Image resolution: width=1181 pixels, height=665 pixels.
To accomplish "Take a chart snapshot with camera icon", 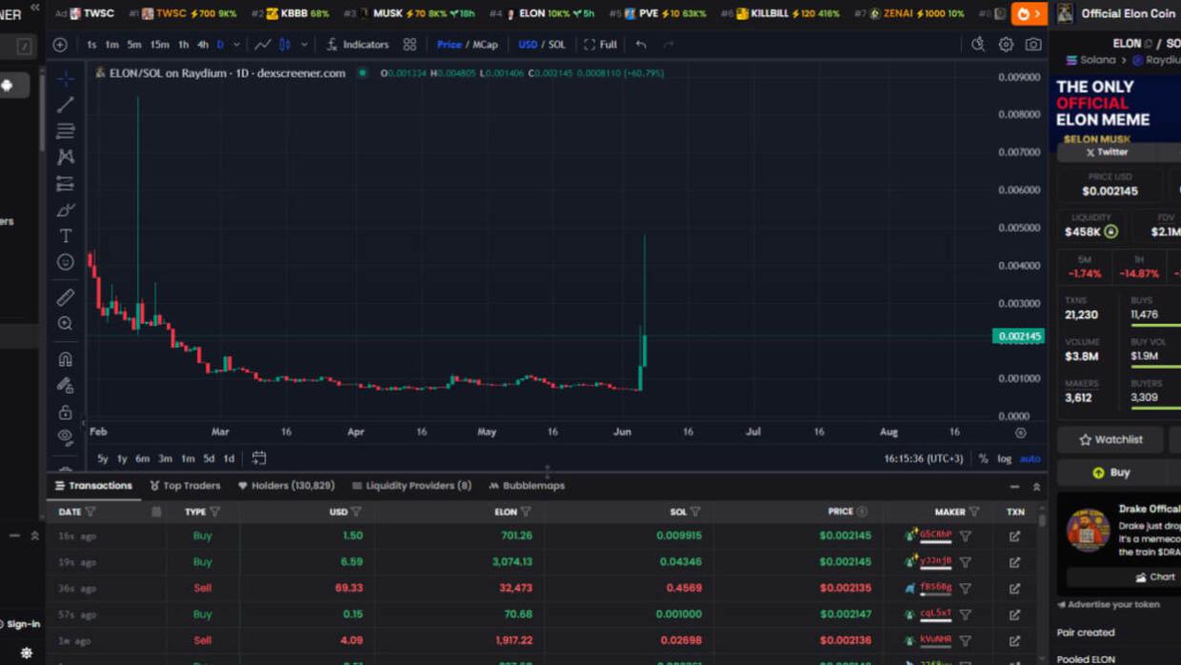I will pyautogui.click(x=1033, y=45).
